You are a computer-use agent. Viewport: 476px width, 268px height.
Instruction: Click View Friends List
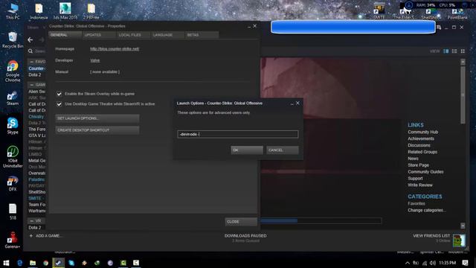[431, 236]
